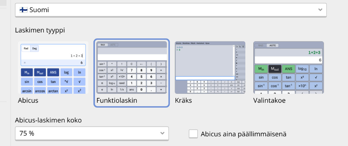Pick the Kräks calculator preview image

coord(210,67)
